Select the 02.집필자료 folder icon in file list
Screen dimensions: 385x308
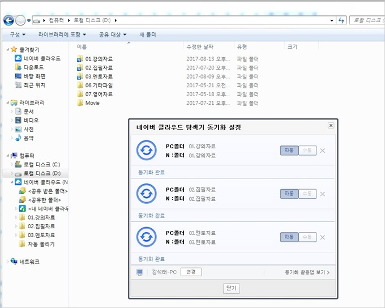[80, 68]
